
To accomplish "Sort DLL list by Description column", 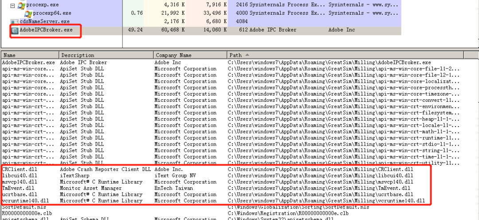I will [x=106, y=55].
